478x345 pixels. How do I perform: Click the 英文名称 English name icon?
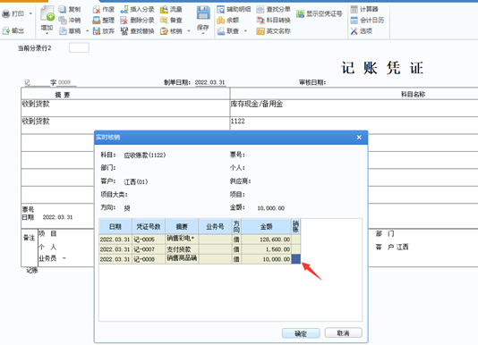(x=260, y=30)
